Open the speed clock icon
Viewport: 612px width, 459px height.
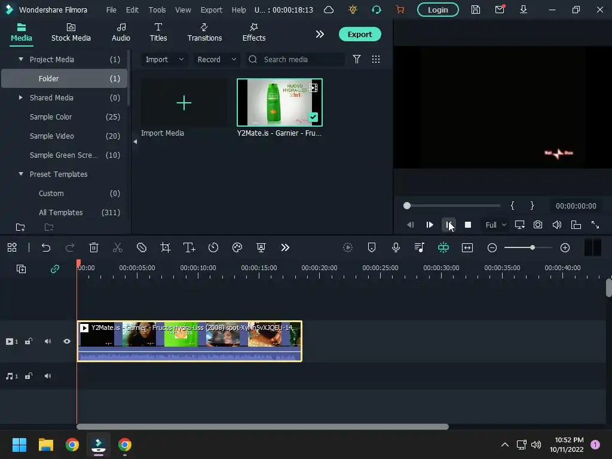pyautogui.click(x=213, y=247)
